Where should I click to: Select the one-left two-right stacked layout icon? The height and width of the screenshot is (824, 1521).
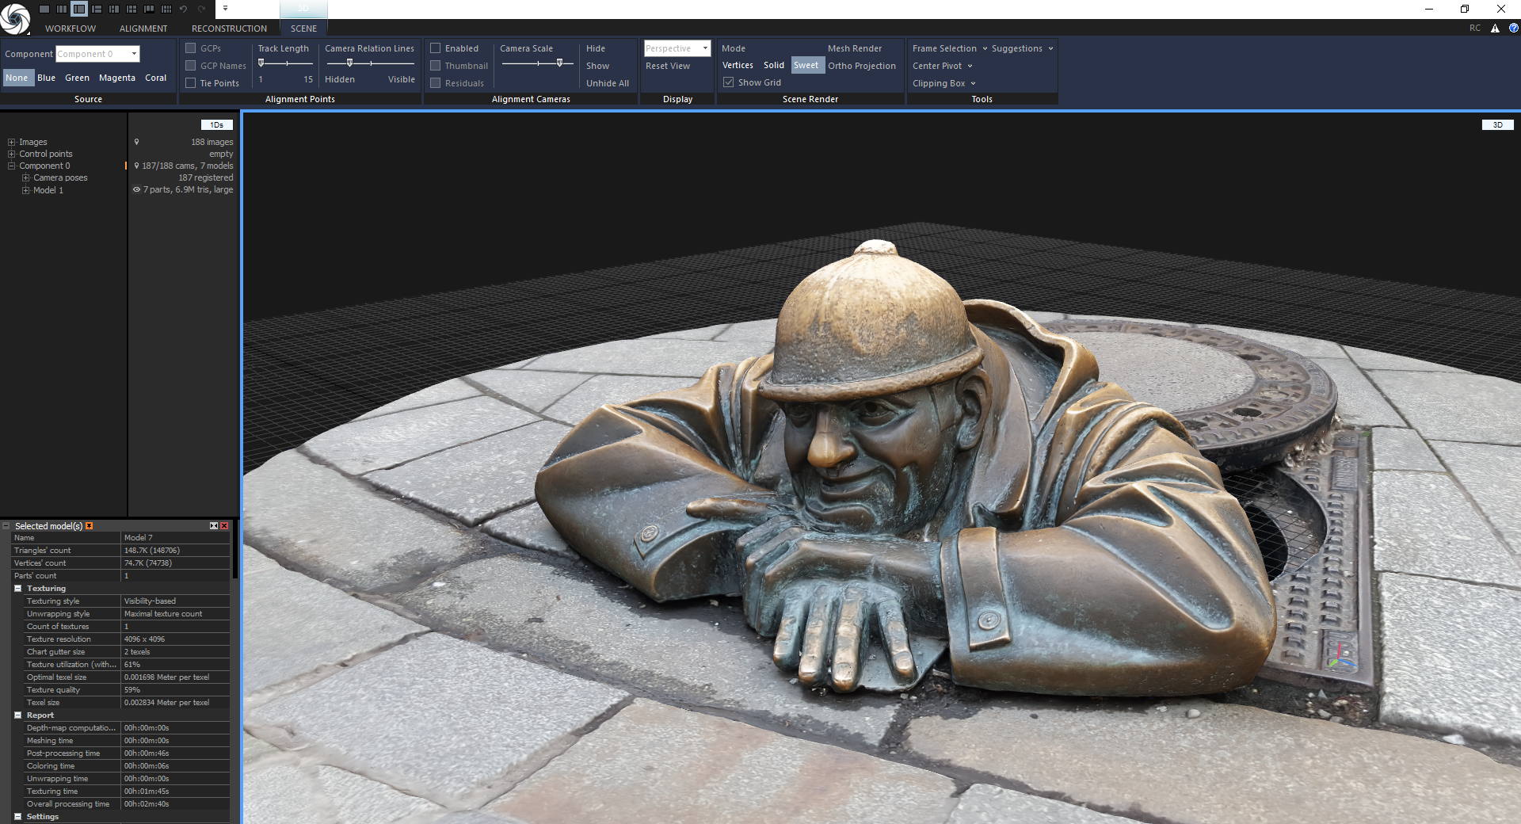tap(97, 9)
